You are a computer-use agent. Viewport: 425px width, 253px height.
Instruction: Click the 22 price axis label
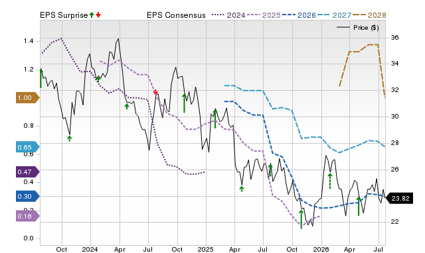click(x=395, y=222)
